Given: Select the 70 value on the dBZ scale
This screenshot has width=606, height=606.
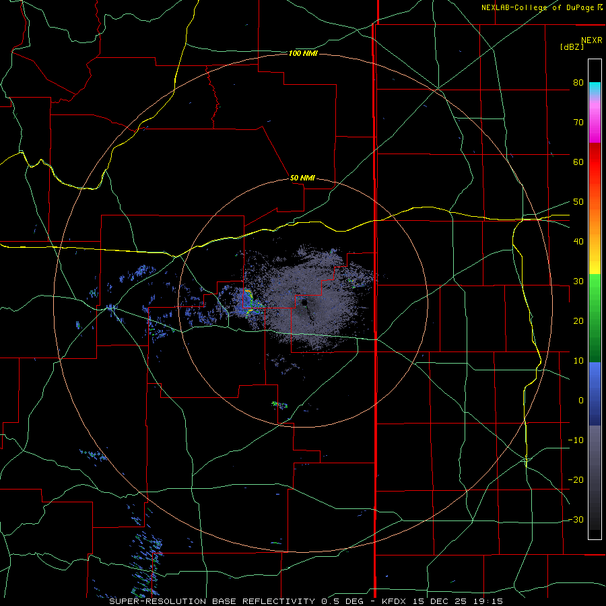Looking at the screenshot, I should (578, 122).
